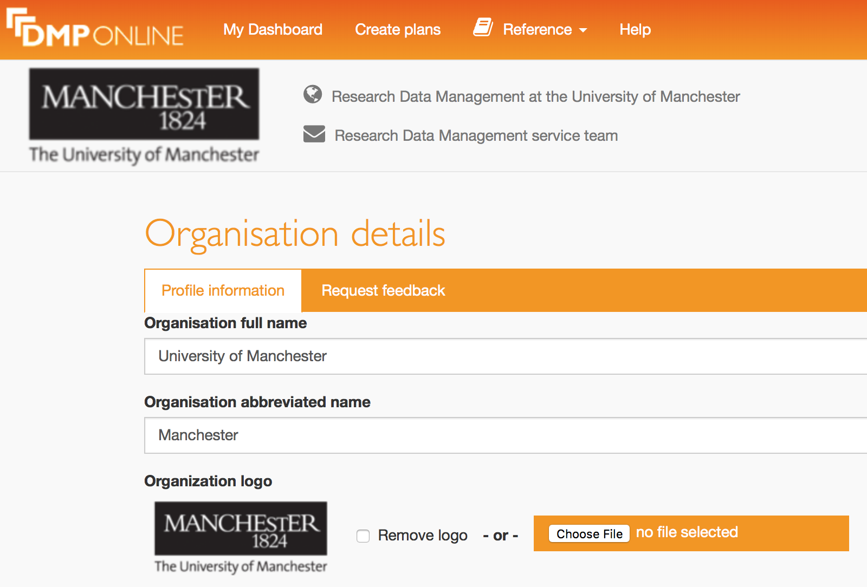The image size is (867, 587).
Task: Click the DMPonline logo
Action: 95,28
